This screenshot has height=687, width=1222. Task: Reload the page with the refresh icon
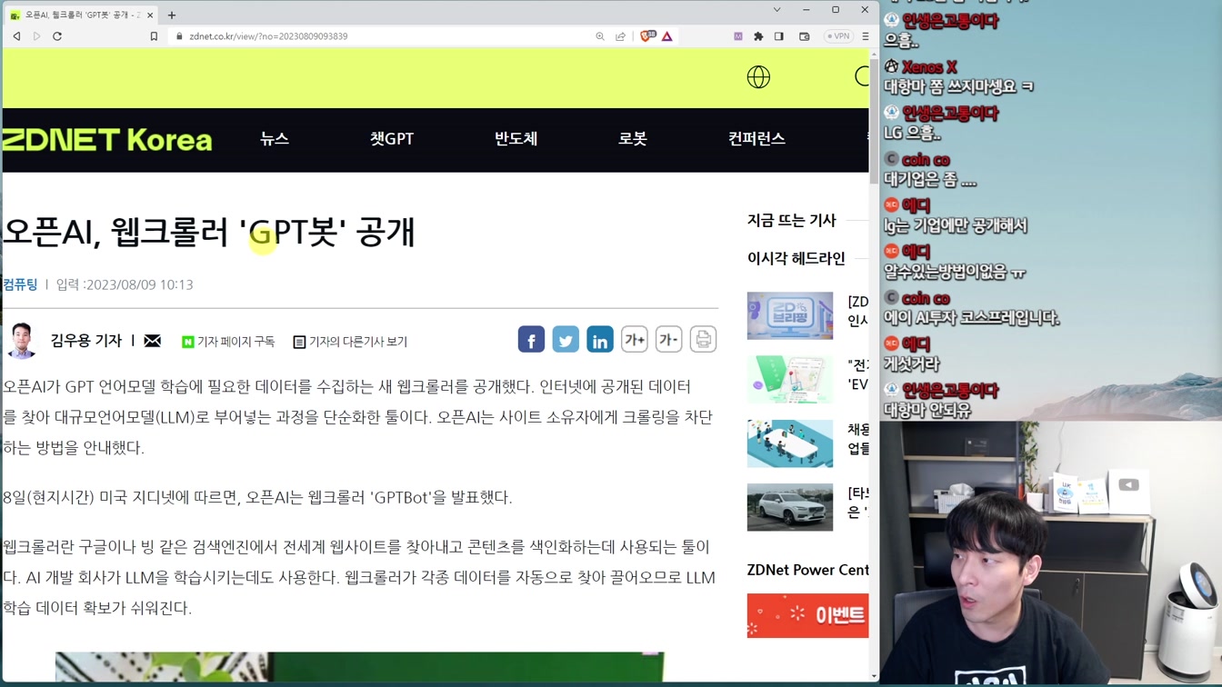(57, 36)
